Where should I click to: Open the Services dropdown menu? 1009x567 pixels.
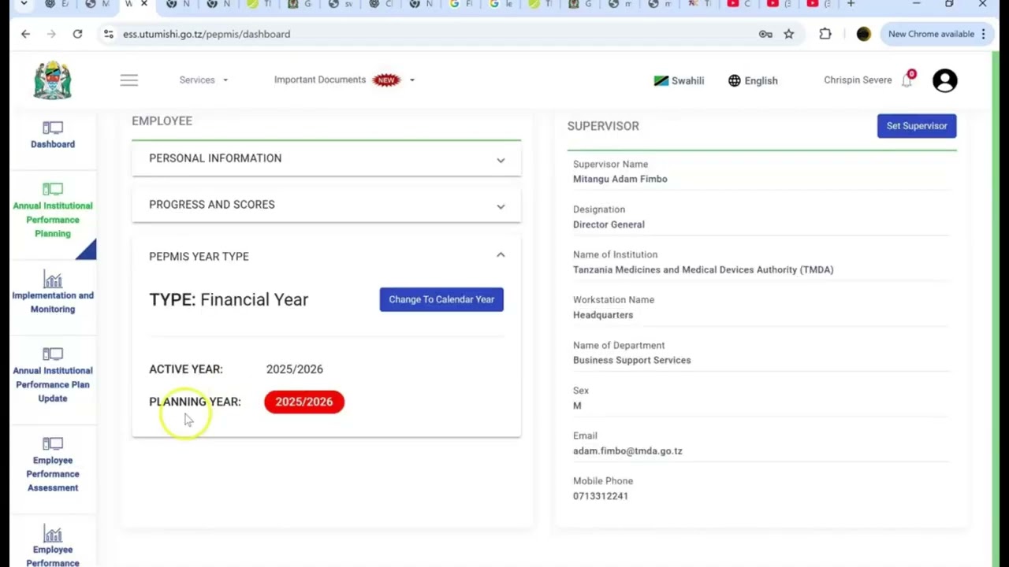(x=203, y=80)
